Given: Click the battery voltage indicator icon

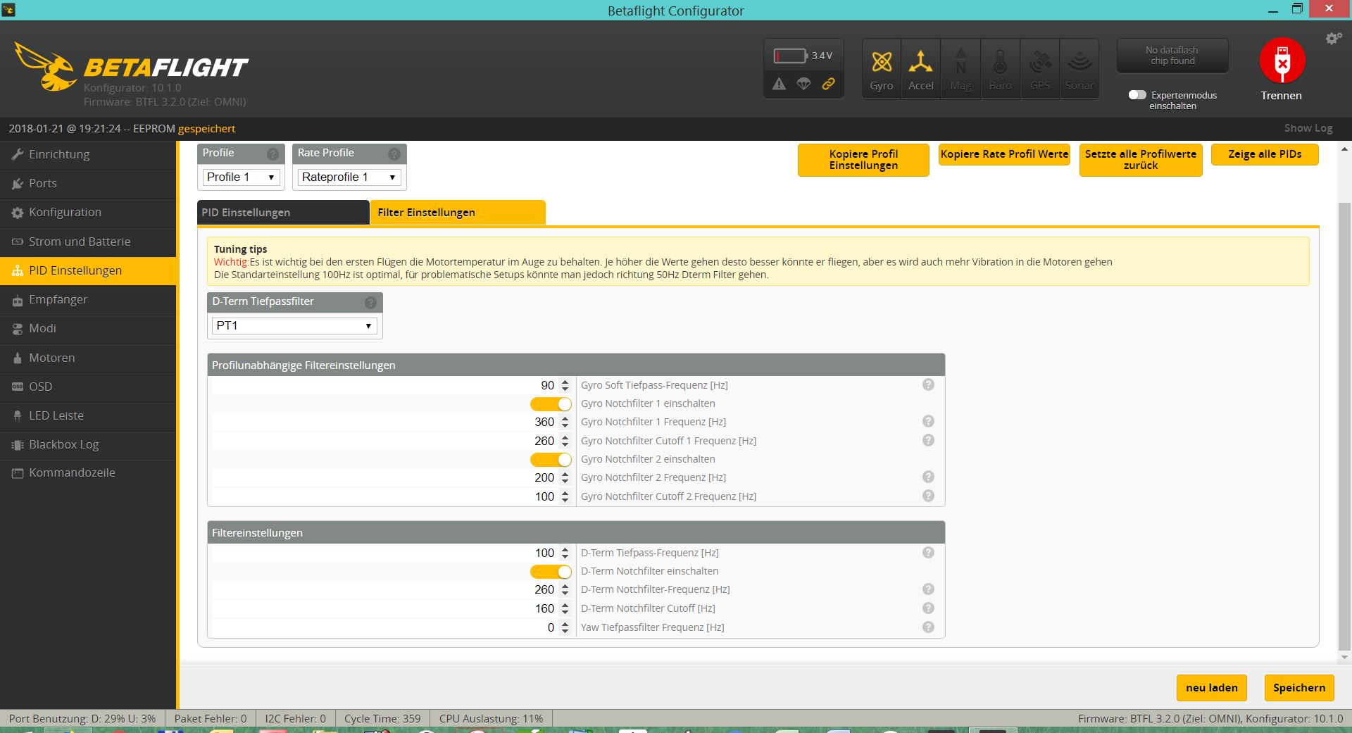Looking at the screenshot, I should [790, 56].
